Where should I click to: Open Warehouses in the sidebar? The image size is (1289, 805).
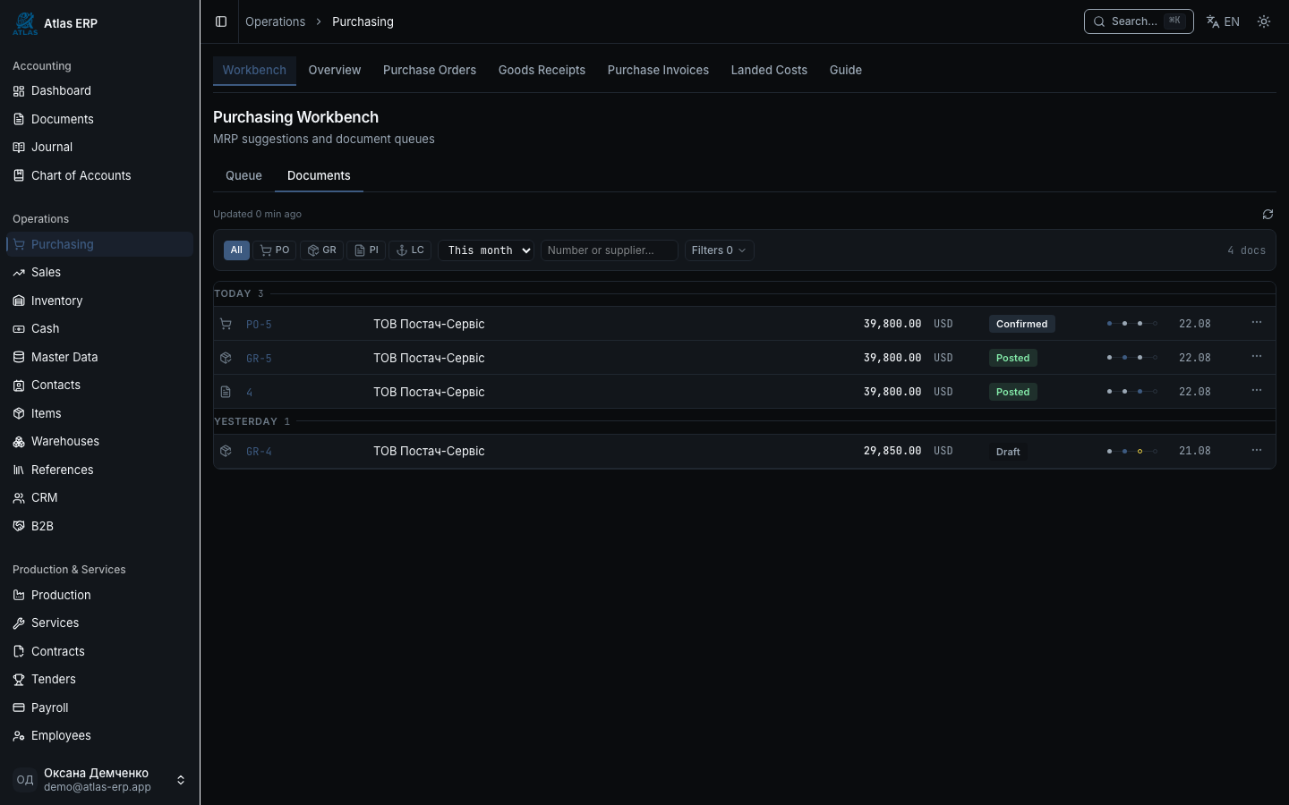99,441
